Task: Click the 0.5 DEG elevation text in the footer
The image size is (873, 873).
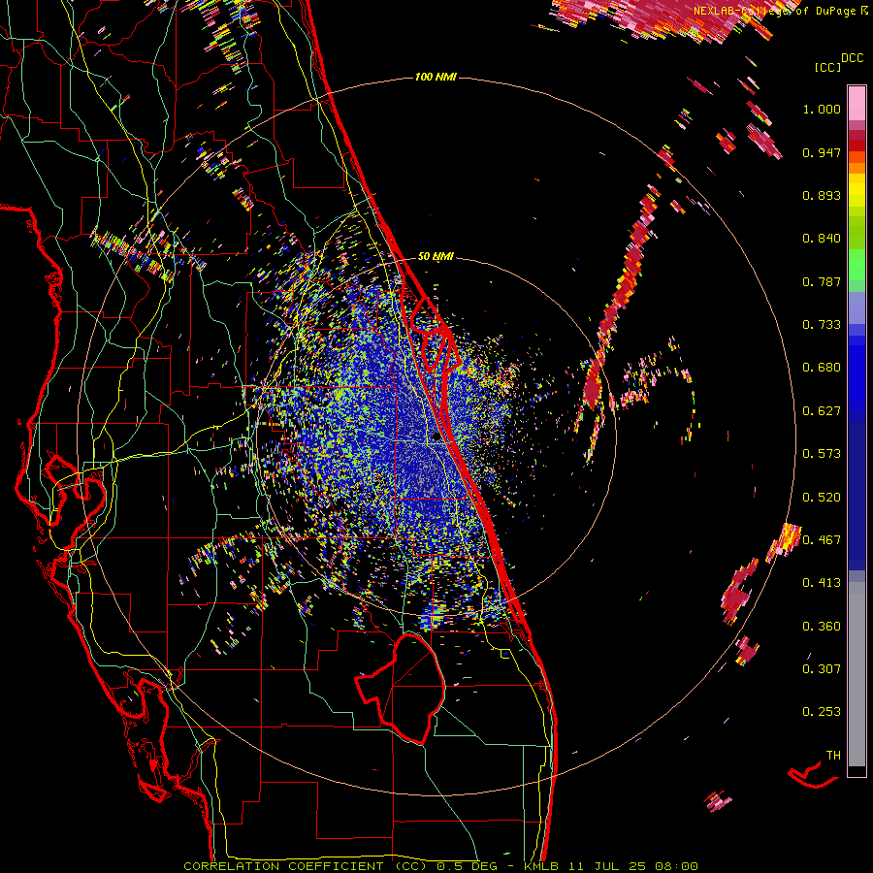Action: click(468, 866)
